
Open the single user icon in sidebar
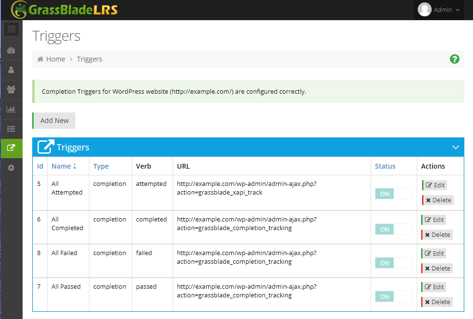[x=11, y=70]
